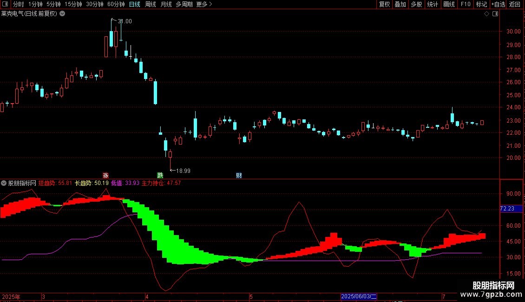This screenshot has height=302, width=525.
Task: Click the 主力持仓 47.57 indicator value
Action: [161, 183]
